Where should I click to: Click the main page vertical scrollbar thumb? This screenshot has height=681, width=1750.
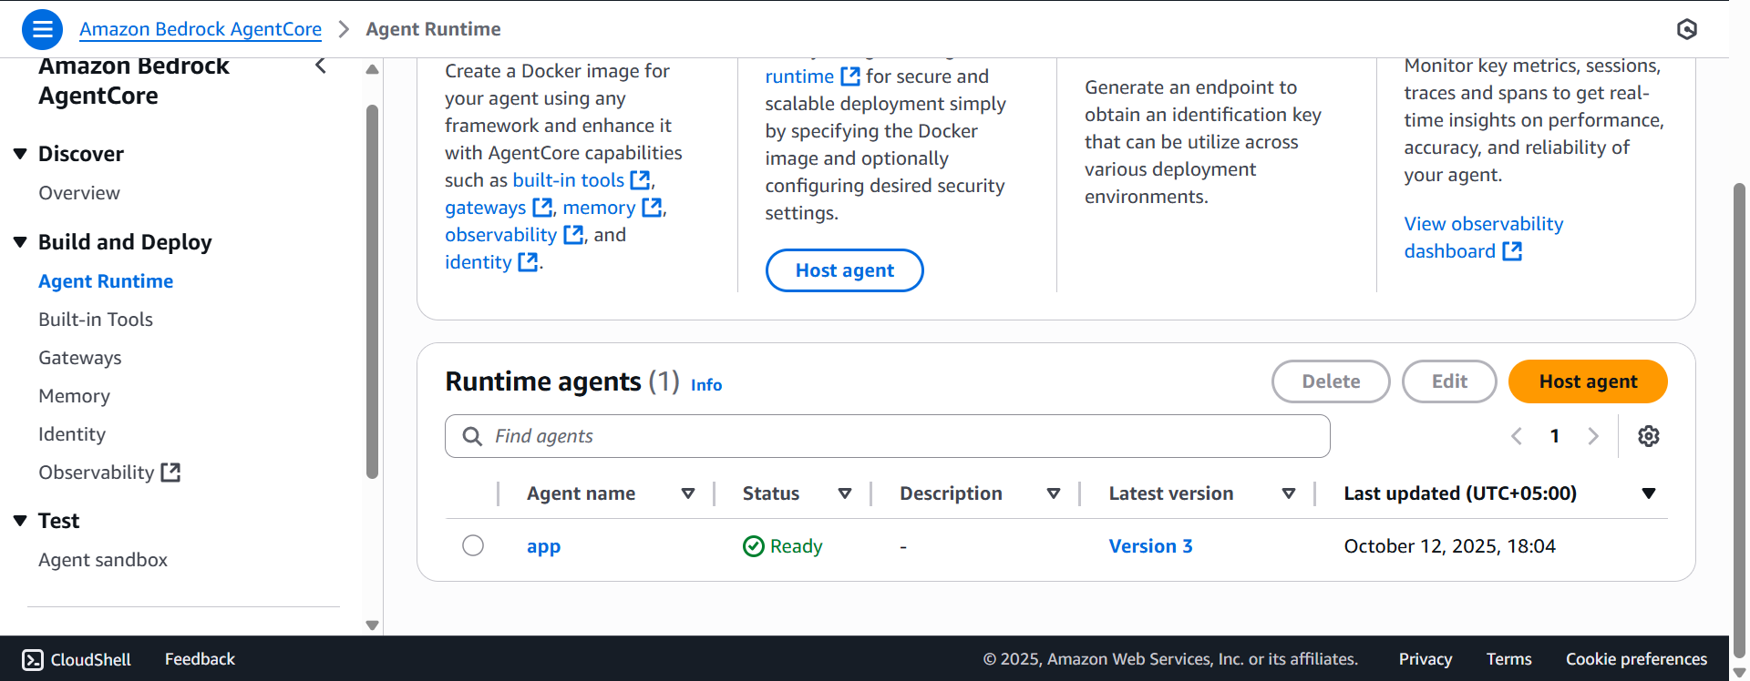pyautogui.click(x=1739, y=419)
